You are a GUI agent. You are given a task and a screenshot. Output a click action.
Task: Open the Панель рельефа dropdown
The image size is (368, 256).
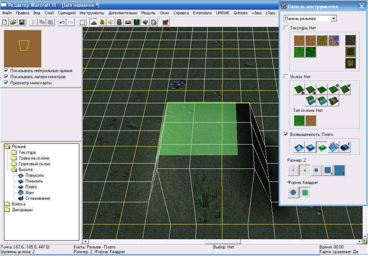(334, 18)
